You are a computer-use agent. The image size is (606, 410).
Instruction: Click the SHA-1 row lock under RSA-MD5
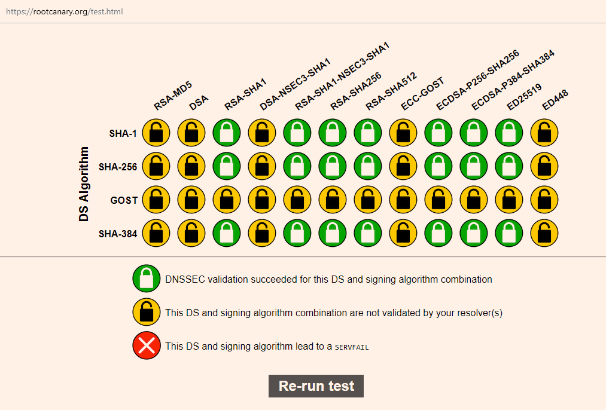point(156,133)
